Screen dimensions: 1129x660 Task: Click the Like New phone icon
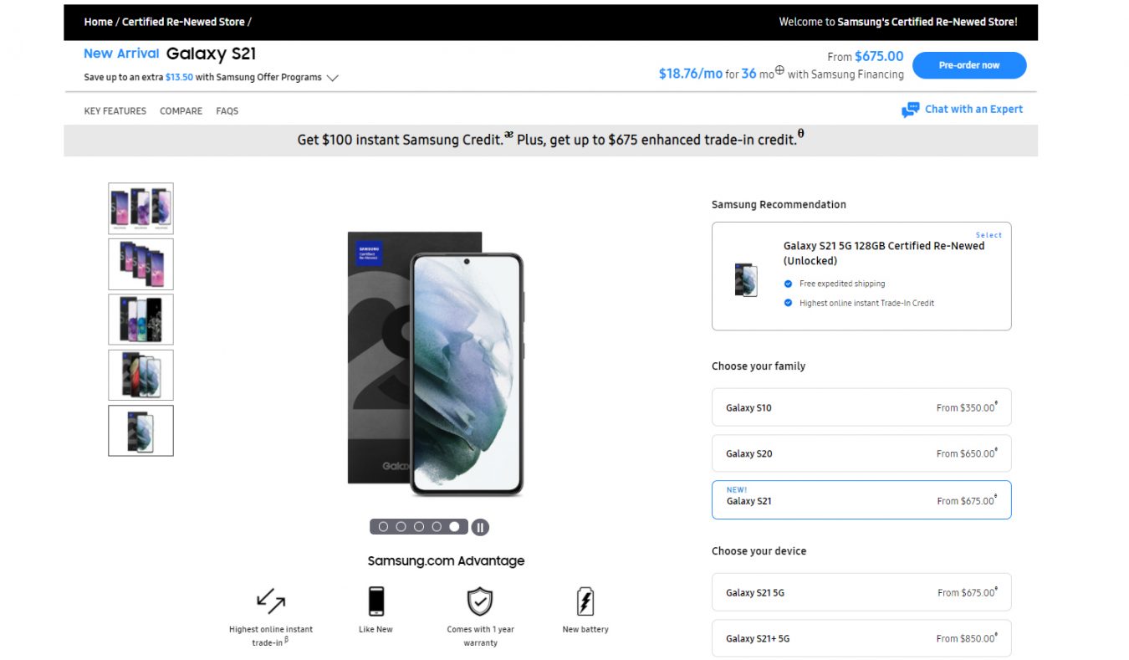pyautogui.click(x=376, y=601)
